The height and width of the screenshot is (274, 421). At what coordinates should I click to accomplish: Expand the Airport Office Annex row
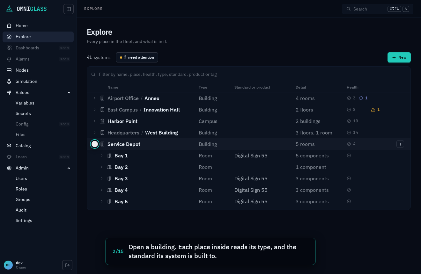click(x=95, y=98)
